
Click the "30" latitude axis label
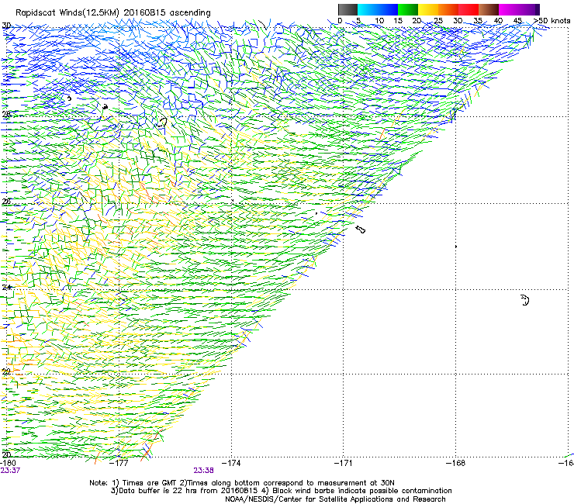click(6, 26)
